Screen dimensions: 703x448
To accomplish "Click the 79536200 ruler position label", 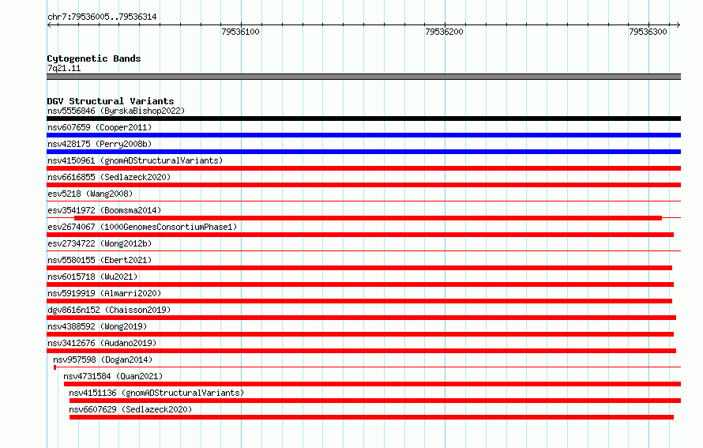I will click(x=444, y=32).
